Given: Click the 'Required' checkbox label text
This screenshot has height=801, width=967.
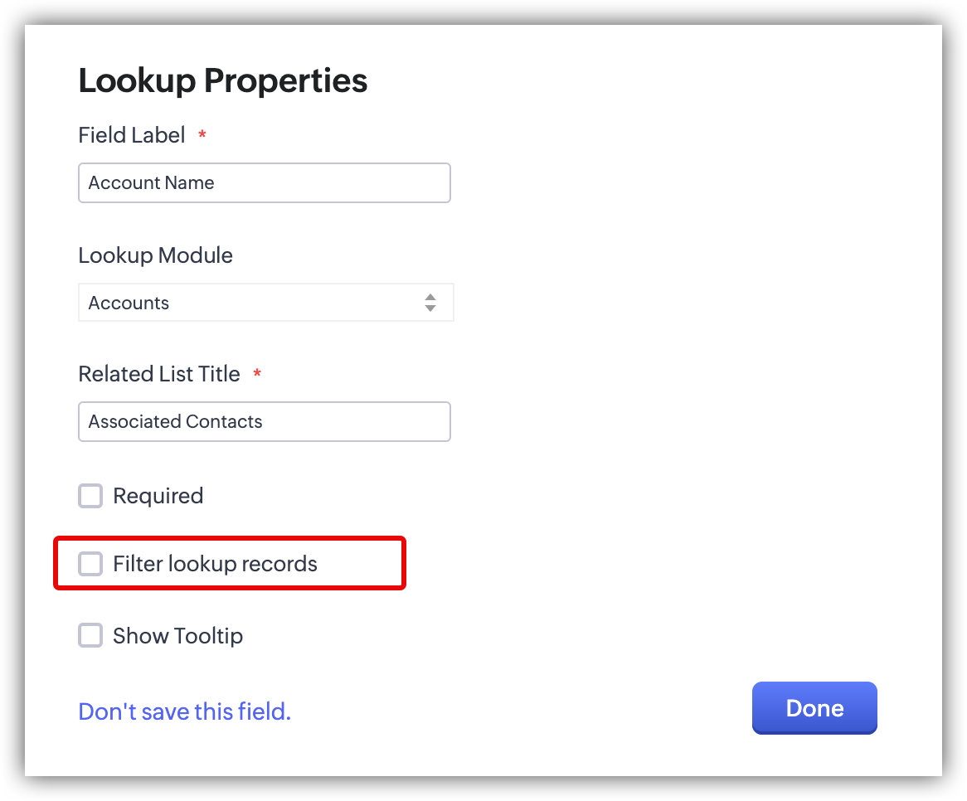Looking at the screenshot, I should pos(158,496).
